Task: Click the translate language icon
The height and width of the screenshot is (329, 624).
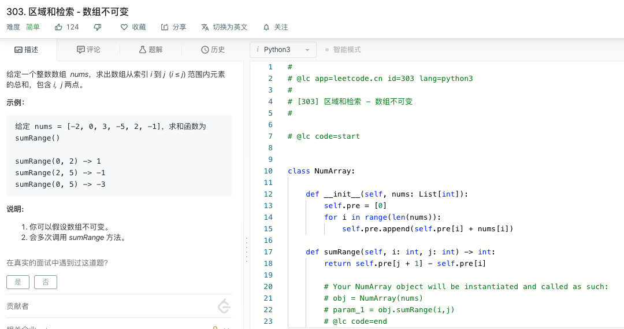Action: point(205,27)
